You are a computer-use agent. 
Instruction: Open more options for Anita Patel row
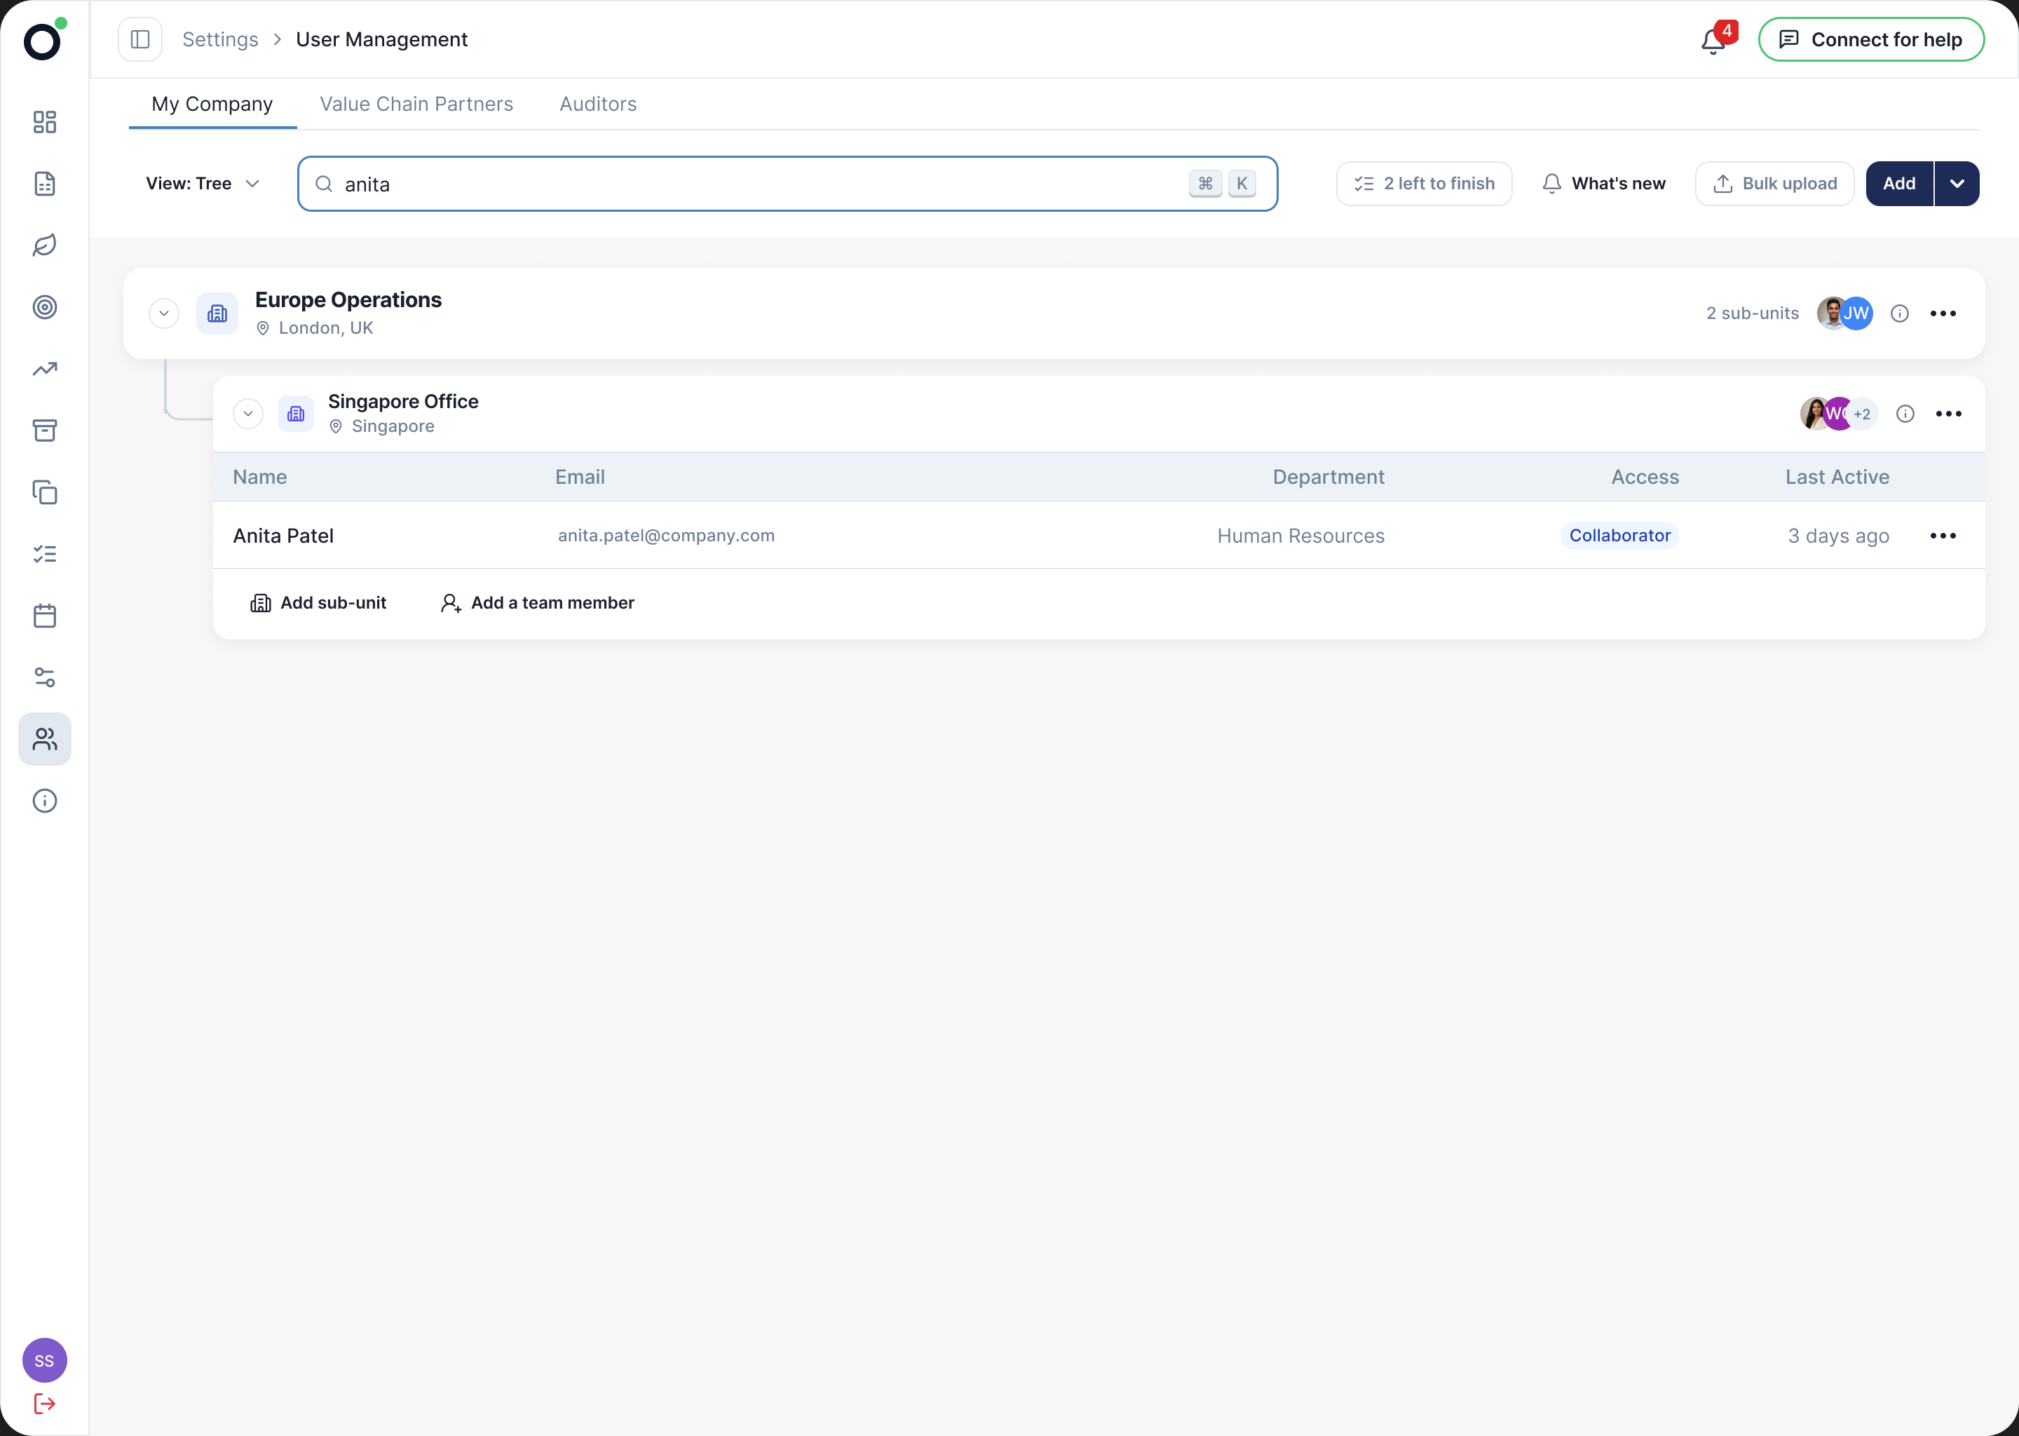coord(1942,536)
